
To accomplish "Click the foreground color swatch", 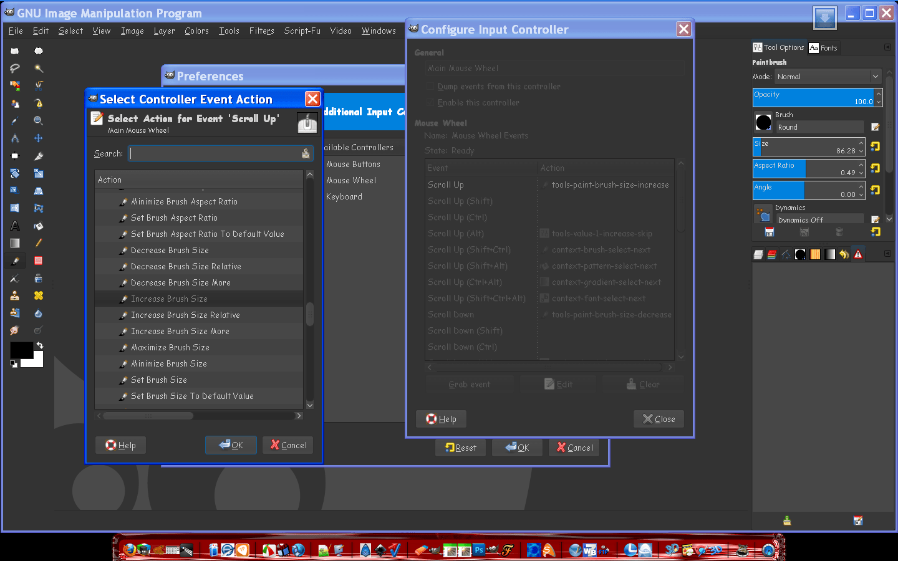I will [22, 350].
